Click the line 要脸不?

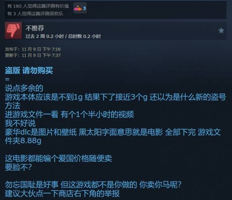[x=18, y=167]
